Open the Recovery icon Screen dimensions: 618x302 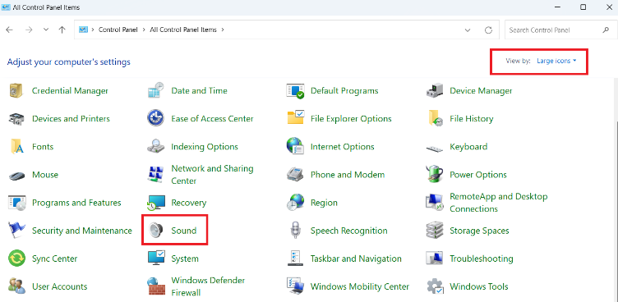(x=155, y=203)
